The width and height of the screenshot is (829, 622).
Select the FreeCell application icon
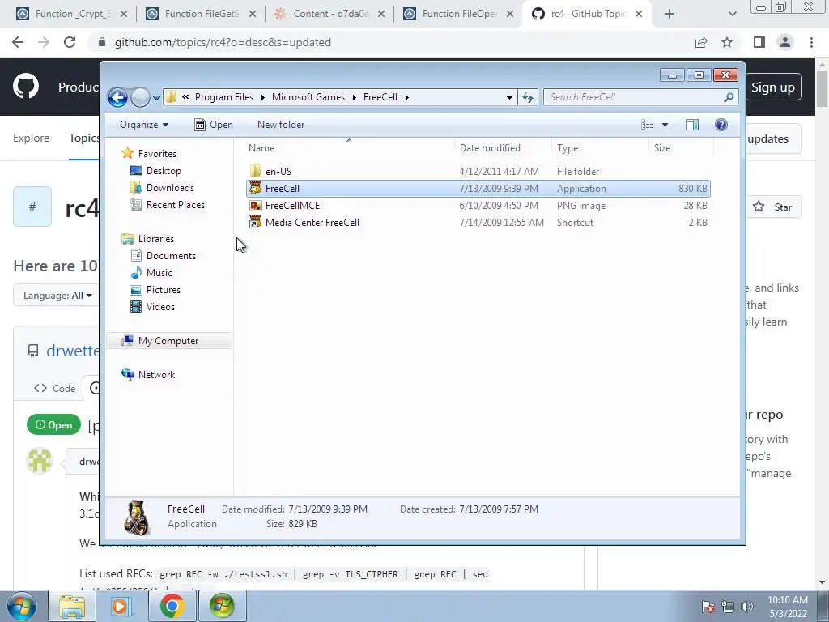click(255, 188)
